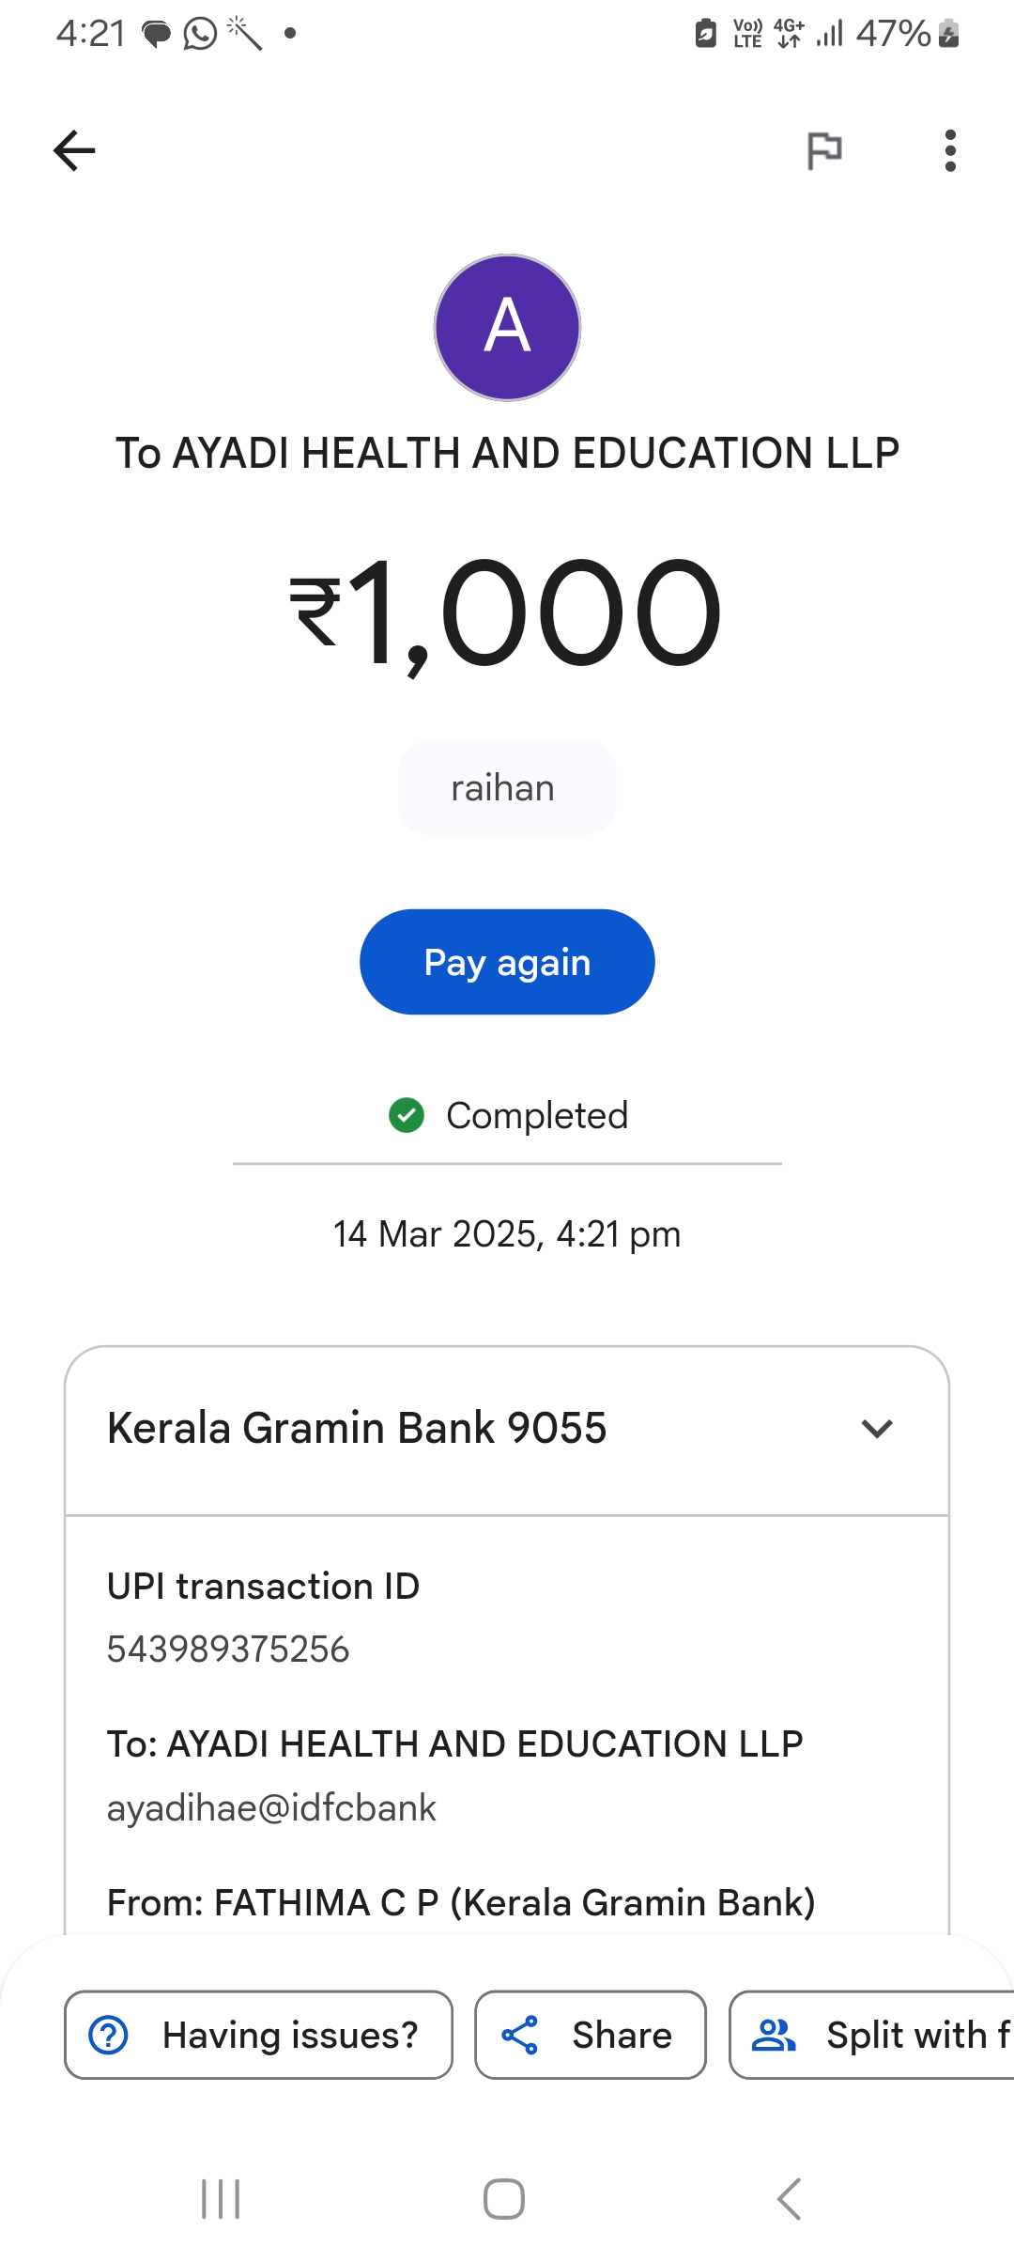Tap the Share button
Image resolution: width=1014 pixels, height=2262 pixels.
590,2035
